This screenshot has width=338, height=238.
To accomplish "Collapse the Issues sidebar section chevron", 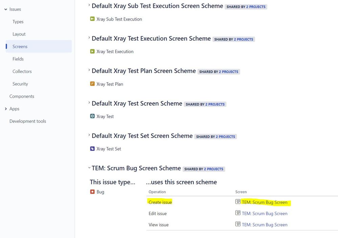I will (6, 9).
